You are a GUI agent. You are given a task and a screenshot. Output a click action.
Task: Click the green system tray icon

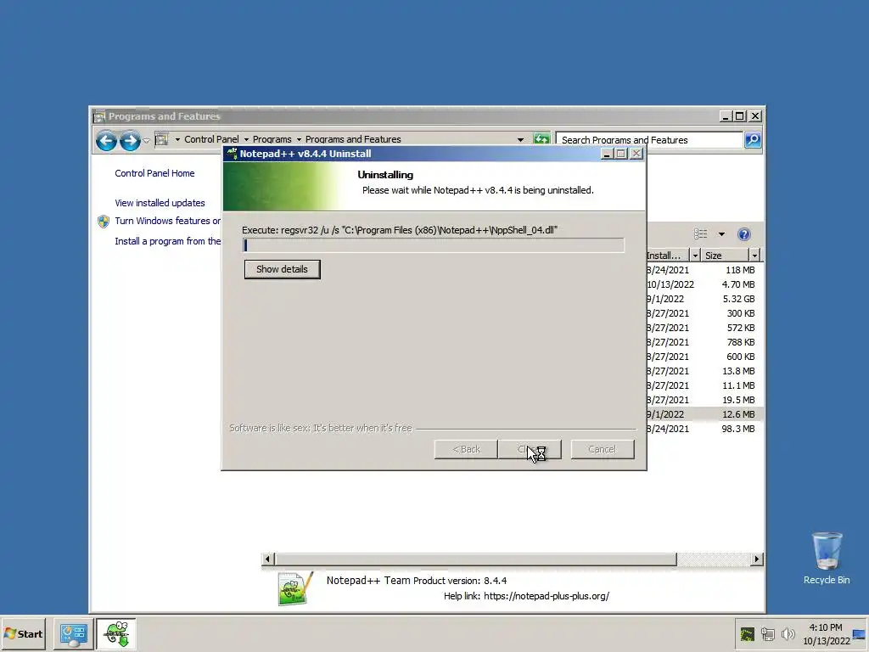(x=747, y=633)
